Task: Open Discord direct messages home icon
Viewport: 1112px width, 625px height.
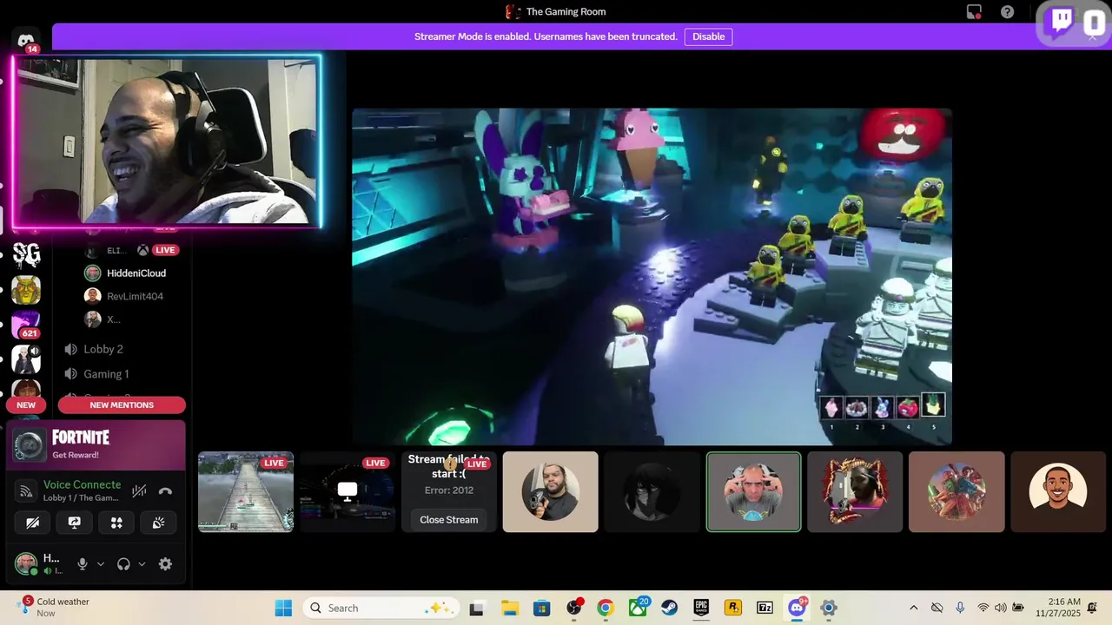Action: [x=26, y=41]
